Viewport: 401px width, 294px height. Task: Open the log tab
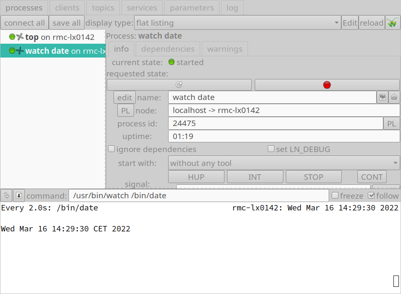pyautogui.click(x=232, y=8)
